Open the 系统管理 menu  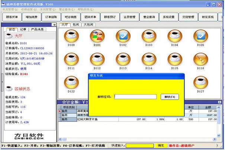pos(48,10)
